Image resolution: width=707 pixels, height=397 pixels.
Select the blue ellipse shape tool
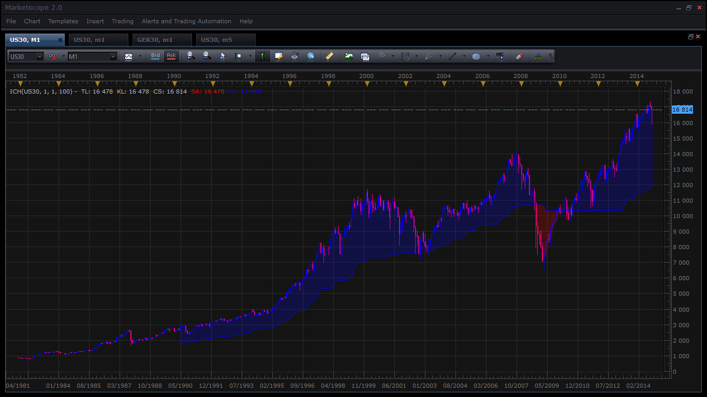(x=476, y=56)
